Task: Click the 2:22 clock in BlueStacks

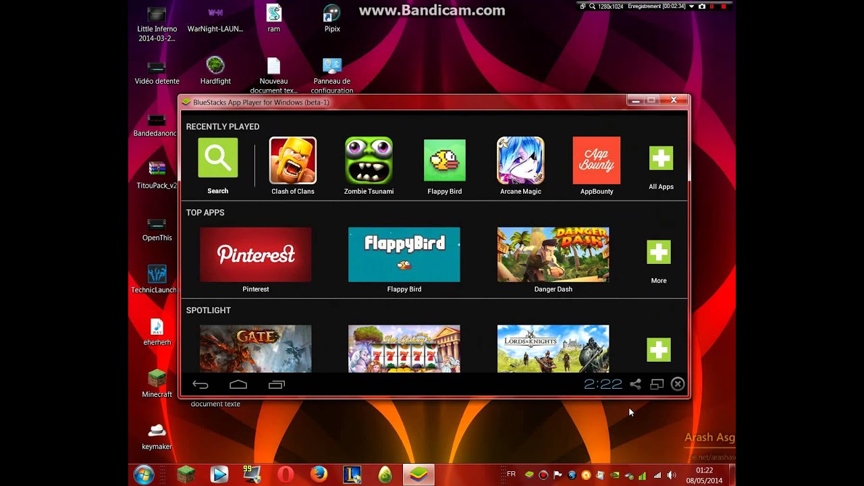Action: (603, 384)
